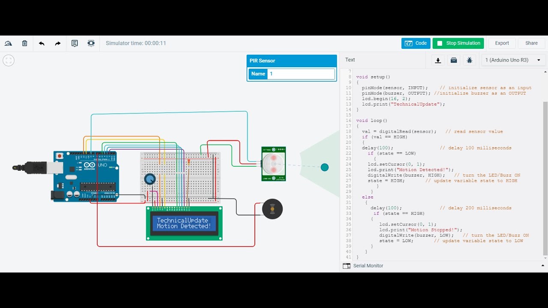Click code line 'state = HIGH;'
This screenshot has width=548, height=308.
coord(386,181)
